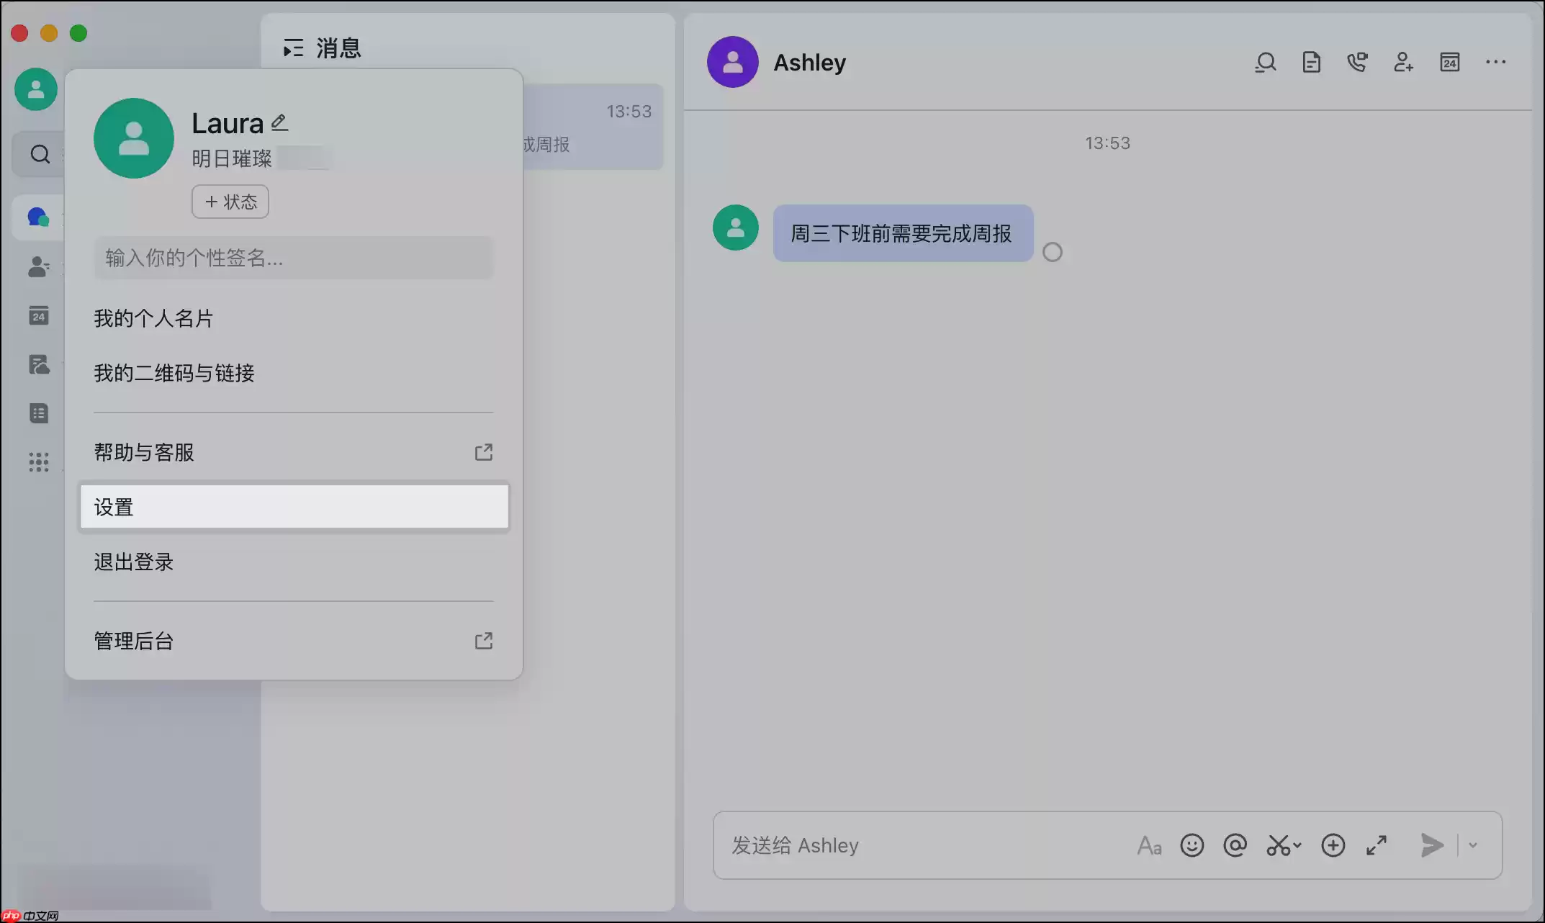Open the apps grid at sidebar bottom
Viewport: 1545px width, 923px height.
coord(38,461)
